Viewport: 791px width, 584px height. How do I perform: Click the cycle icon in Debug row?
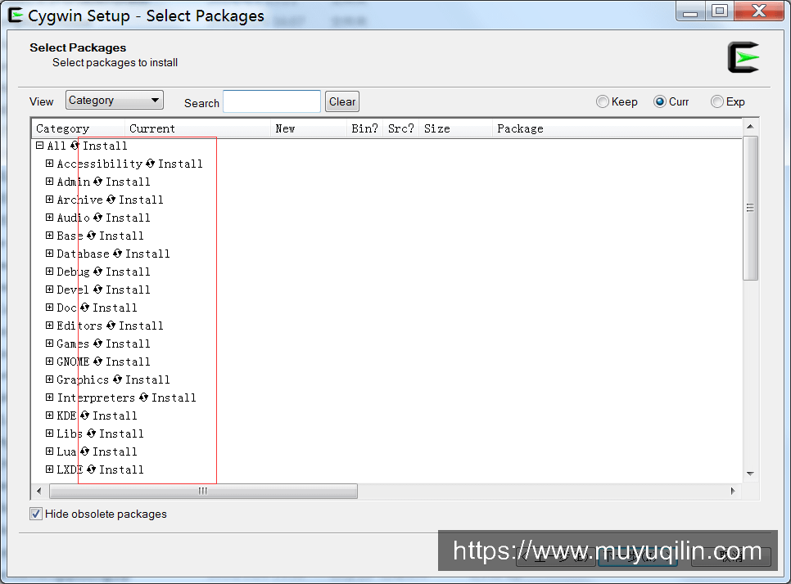pyautogui.click(x=98, y=272)
